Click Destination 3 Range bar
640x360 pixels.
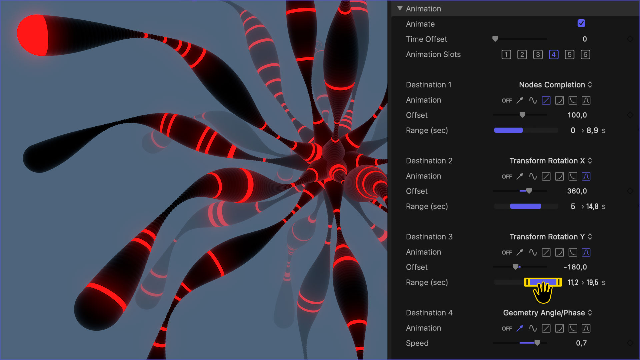tap(543, 282)
